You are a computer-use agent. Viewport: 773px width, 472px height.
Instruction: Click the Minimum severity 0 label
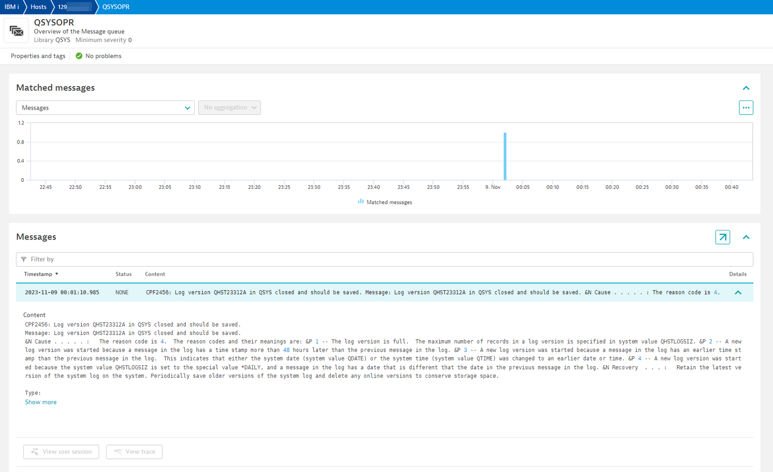click(104, 40)
